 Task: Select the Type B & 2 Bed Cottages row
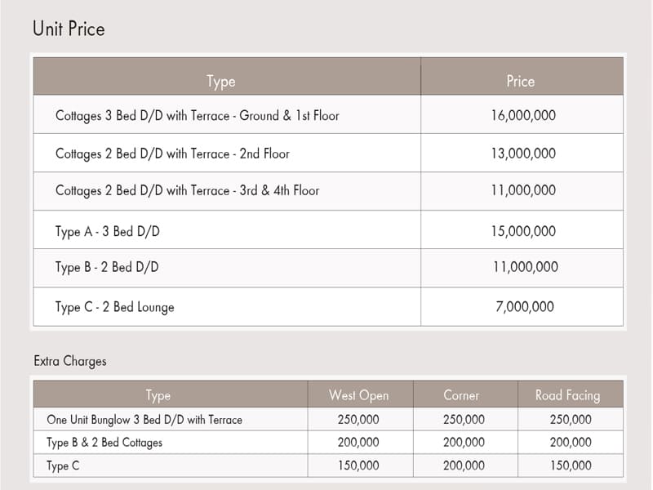(104, 443)
